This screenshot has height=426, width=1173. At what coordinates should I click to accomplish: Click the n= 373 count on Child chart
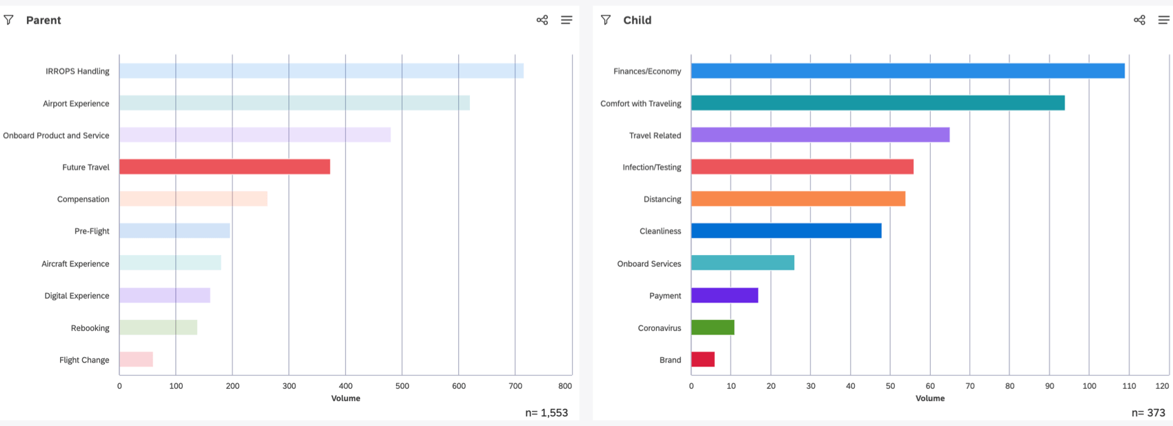[x=1146, y=412]
